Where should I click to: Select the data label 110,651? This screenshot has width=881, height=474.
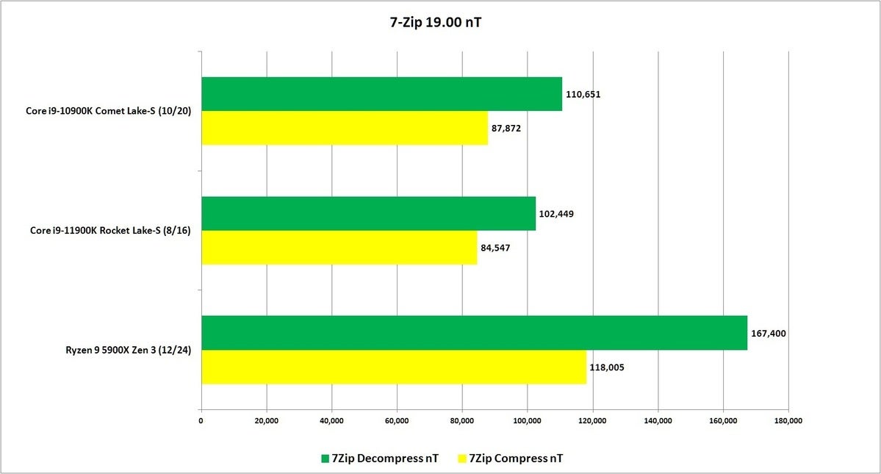(x=583, y=94)
